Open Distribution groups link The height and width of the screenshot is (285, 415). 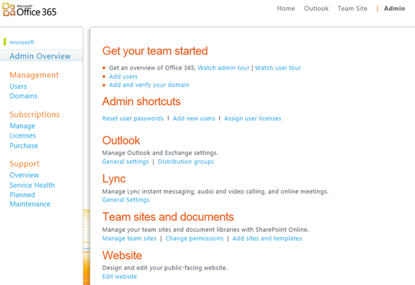186,162
